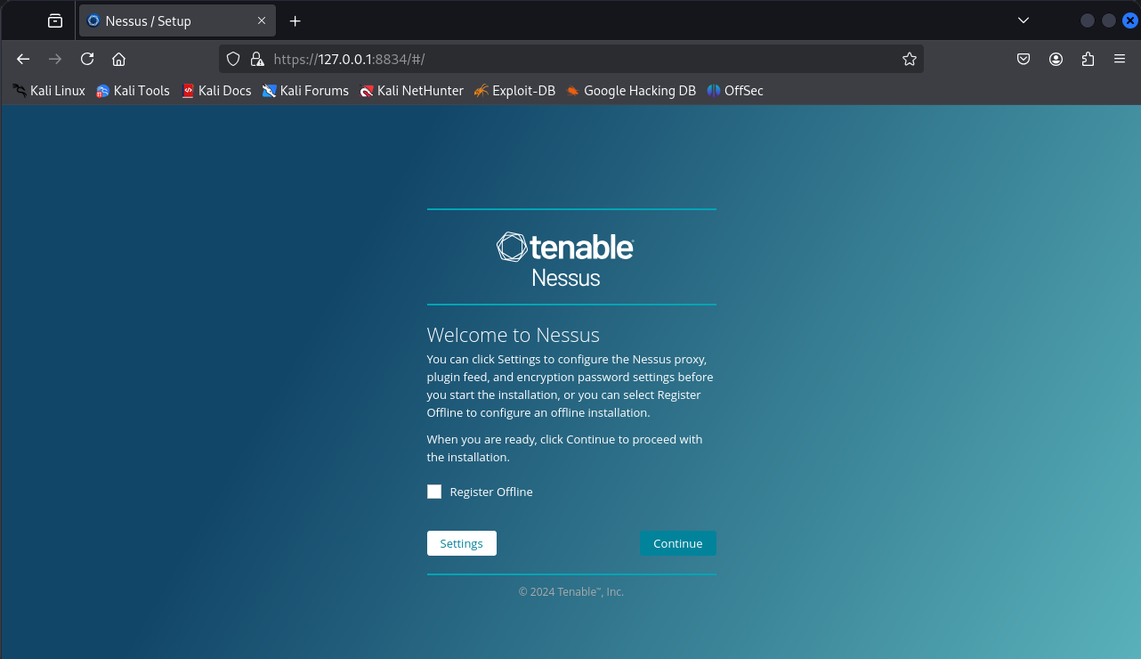Open the OffSec bookmark
Image resolution: width=1141 pixels, height=659 pixels.
point(735,91)
